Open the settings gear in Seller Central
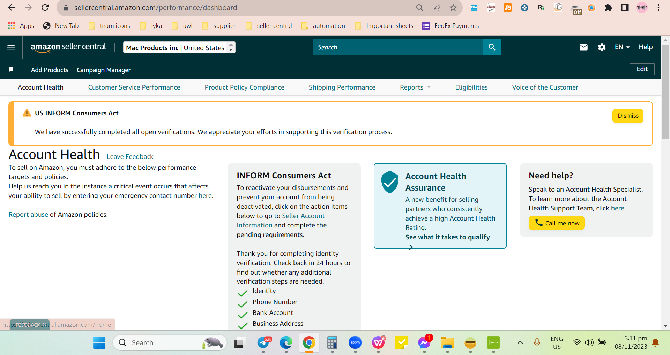Viewport: 670px width, 355px height. pos(602,47)
